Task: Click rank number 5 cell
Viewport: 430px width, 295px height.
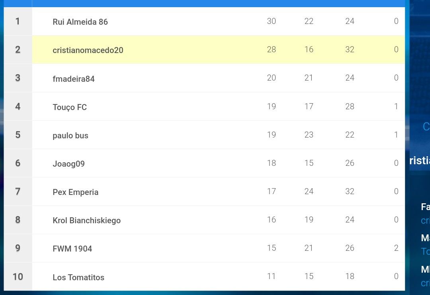Action: pos(18,135)
